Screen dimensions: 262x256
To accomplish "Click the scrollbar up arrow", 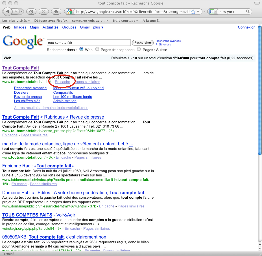I will [x=260, y=244].
